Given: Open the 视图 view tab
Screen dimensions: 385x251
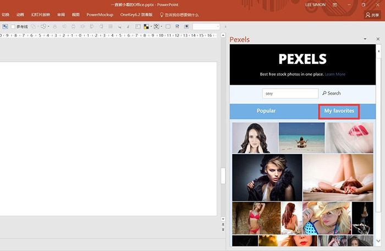Looking at the screenshot, I should (x=76, y=15).
